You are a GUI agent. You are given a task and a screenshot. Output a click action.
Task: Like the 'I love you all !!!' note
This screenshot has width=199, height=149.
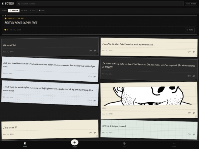coord(90,132)
